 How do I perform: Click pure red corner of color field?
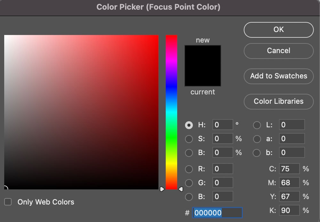(x=157, y=36)
